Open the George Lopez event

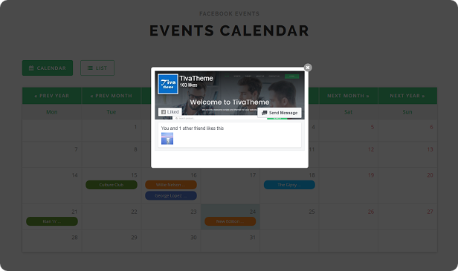(171, 195)
